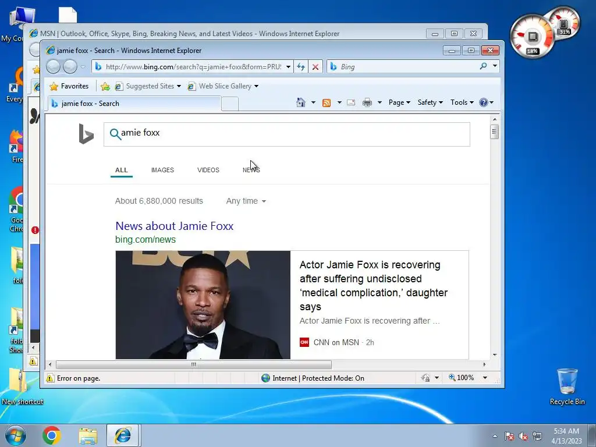Click the vertical scrollbar up arrow

pos(495,119)
